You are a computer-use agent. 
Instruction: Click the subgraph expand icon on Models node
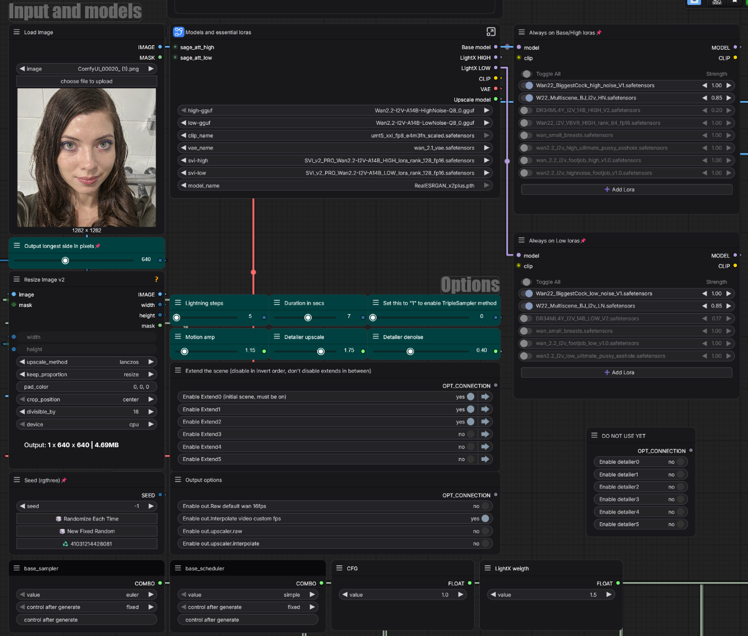(x=491, y=32)
